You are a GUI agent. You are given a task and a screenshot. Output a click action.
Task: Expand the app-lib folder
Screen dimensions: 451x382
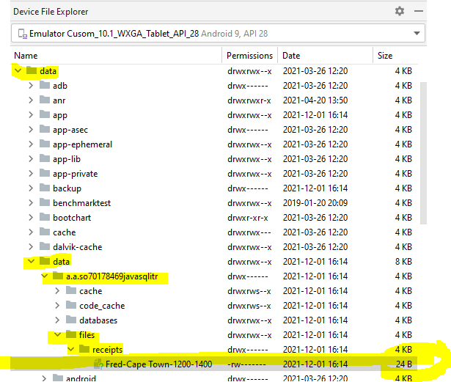[31, 159]
